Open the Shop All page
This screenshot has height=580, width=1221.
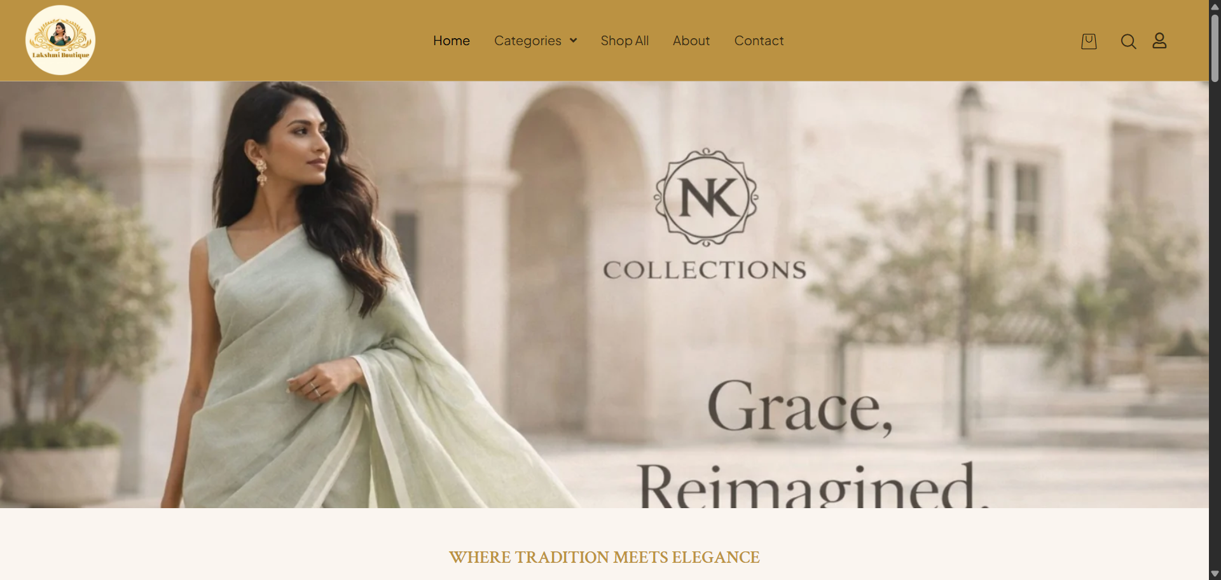[x=624, y=41]
